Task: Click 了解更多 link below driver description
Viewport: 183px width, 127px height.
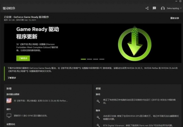Action: pyautogui.click(x=12, y=78)
